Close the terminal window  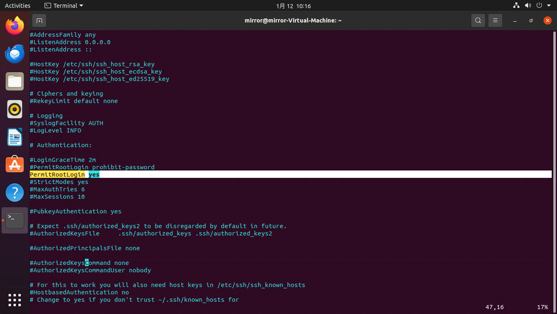pos(548,20)
